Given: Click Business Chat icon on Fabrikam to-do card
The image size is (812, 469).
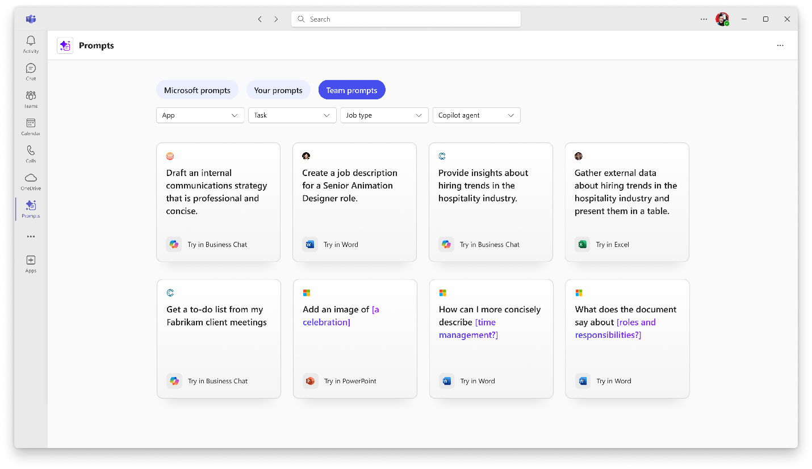Looking at the screenshot, I should tap(174, 381).
